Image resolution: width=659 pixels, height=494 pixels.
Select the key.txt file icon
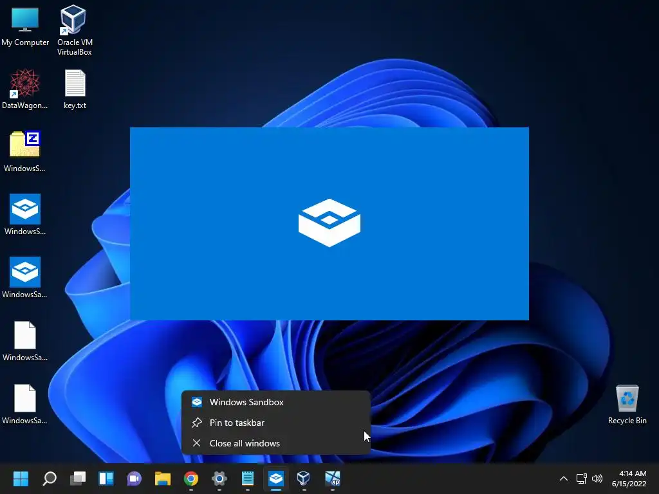click(x=75, y=89)
